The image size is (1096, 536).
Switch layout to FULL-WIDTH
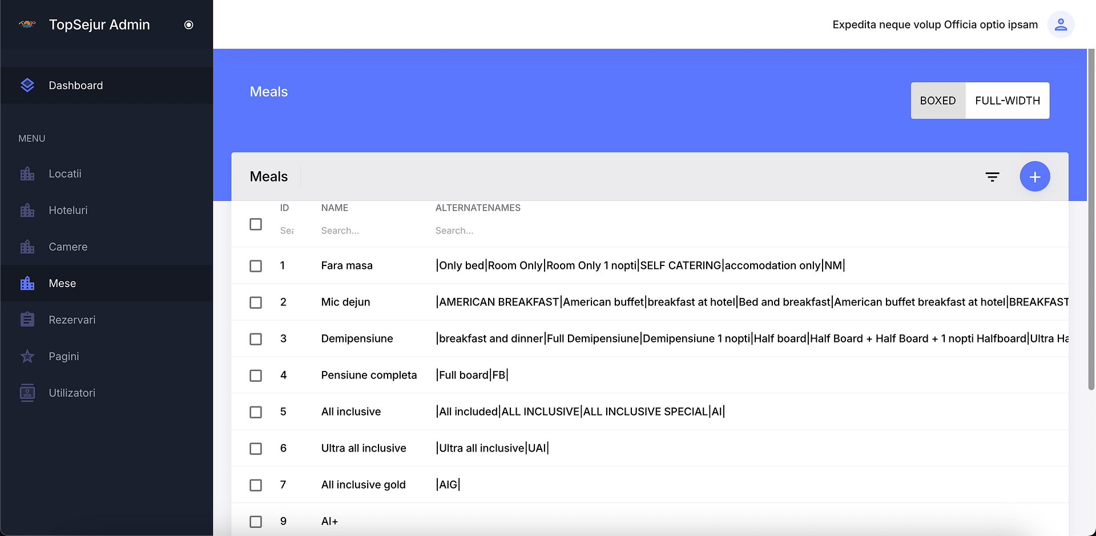(x=1007, y=100)
